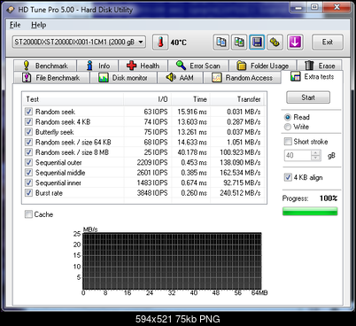Click the save screenshot floppy icon

257,42
